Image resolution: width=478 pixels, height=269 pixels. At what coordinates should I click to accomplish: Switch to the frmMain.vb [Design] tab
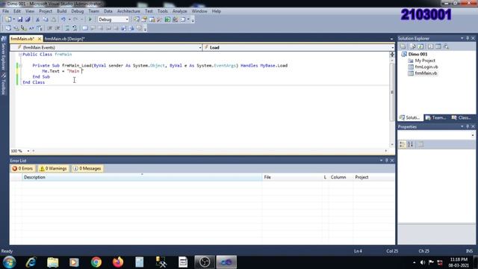click(x=65, y=39)
